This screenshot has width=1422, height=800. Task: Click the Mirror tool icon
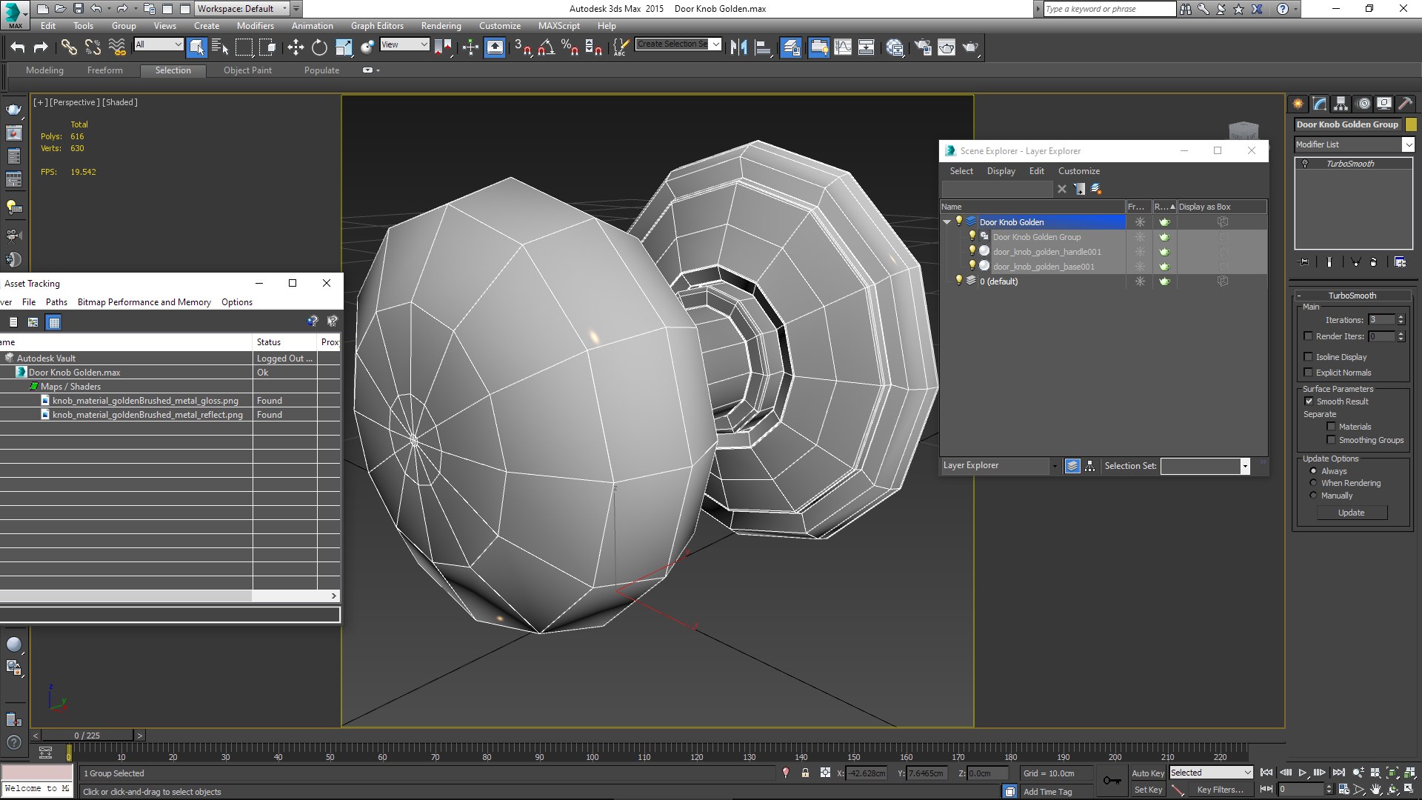[x=738, y=47]
